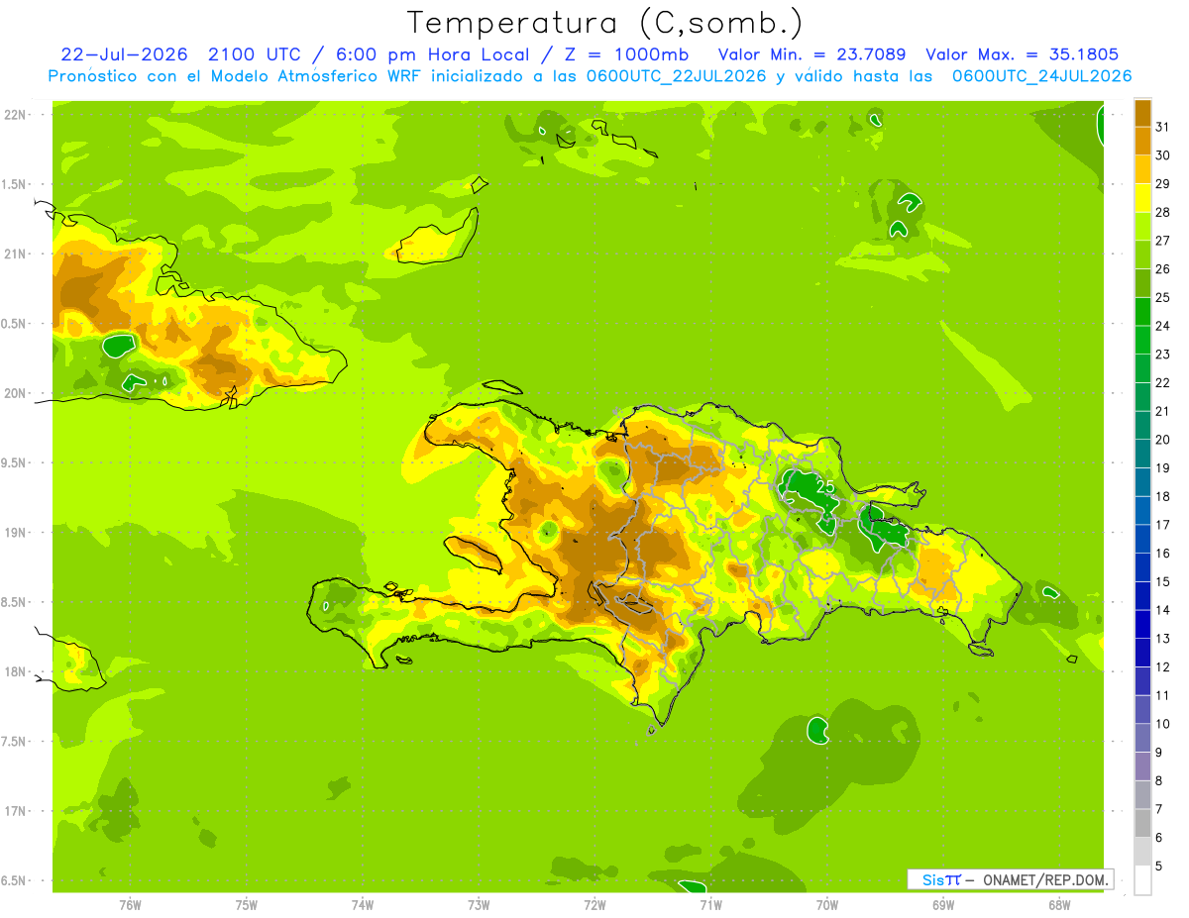
Task: Click the "ONAMET/REP.DOM." credit label
Action: (x=1046, y=879)
